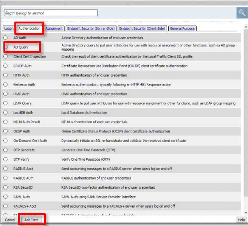Select the Kerberos Auth radio button
248x226 pixels.
tap(6, 84)
